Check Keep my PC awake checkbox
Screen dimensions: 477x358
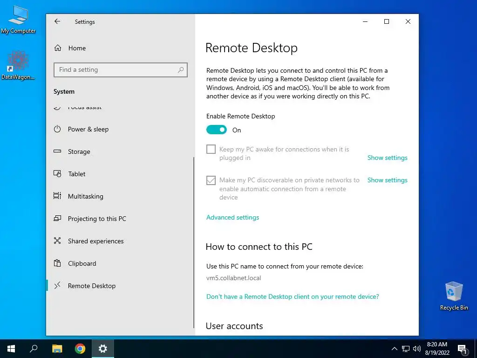pyautogui.click(x=211, y=149)
